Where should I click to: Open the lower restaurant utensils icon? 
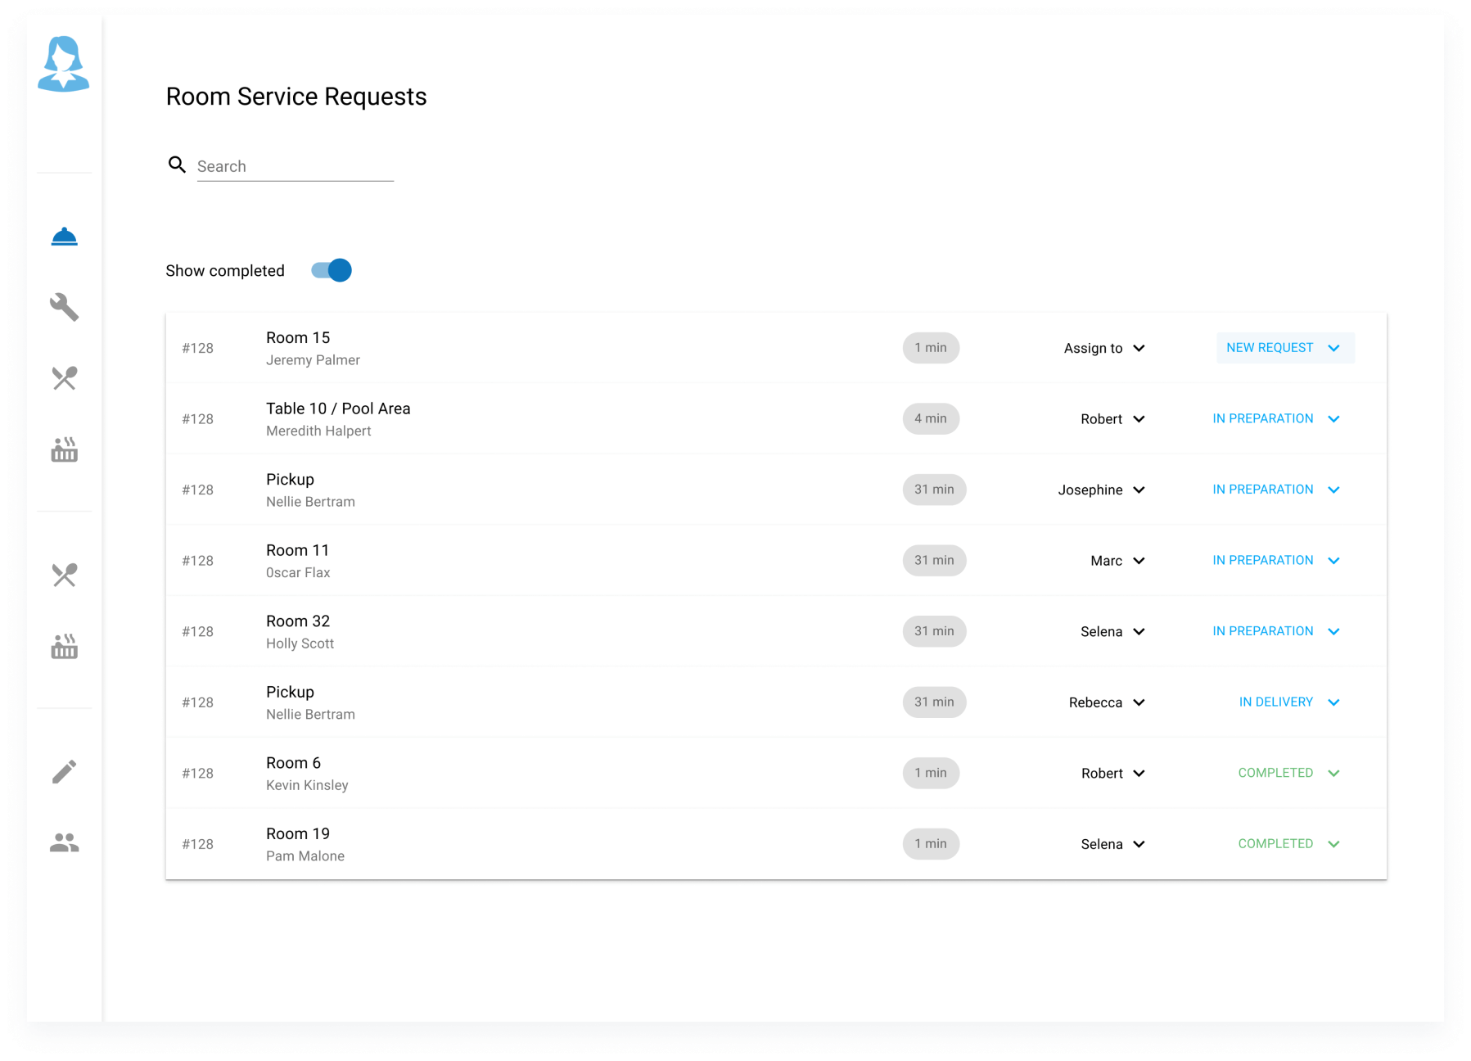pos(64,575)
